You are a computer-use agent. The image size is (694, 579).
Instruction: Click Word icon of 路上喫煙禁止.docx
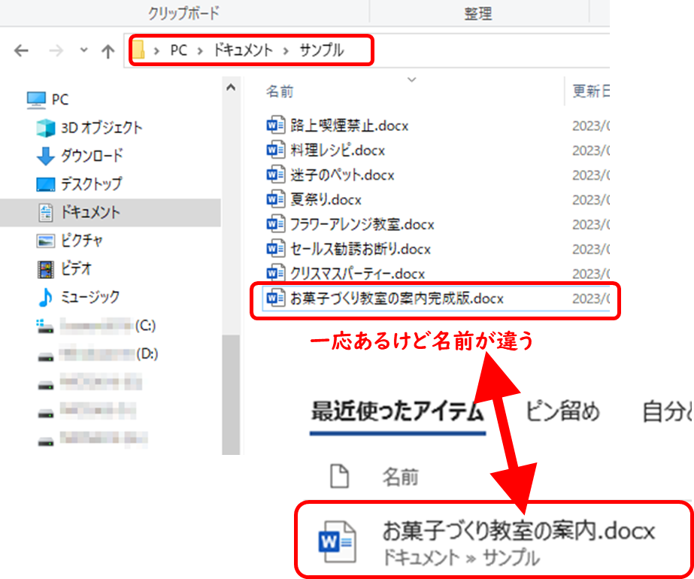pyautogui.click(x=275, y=126)
